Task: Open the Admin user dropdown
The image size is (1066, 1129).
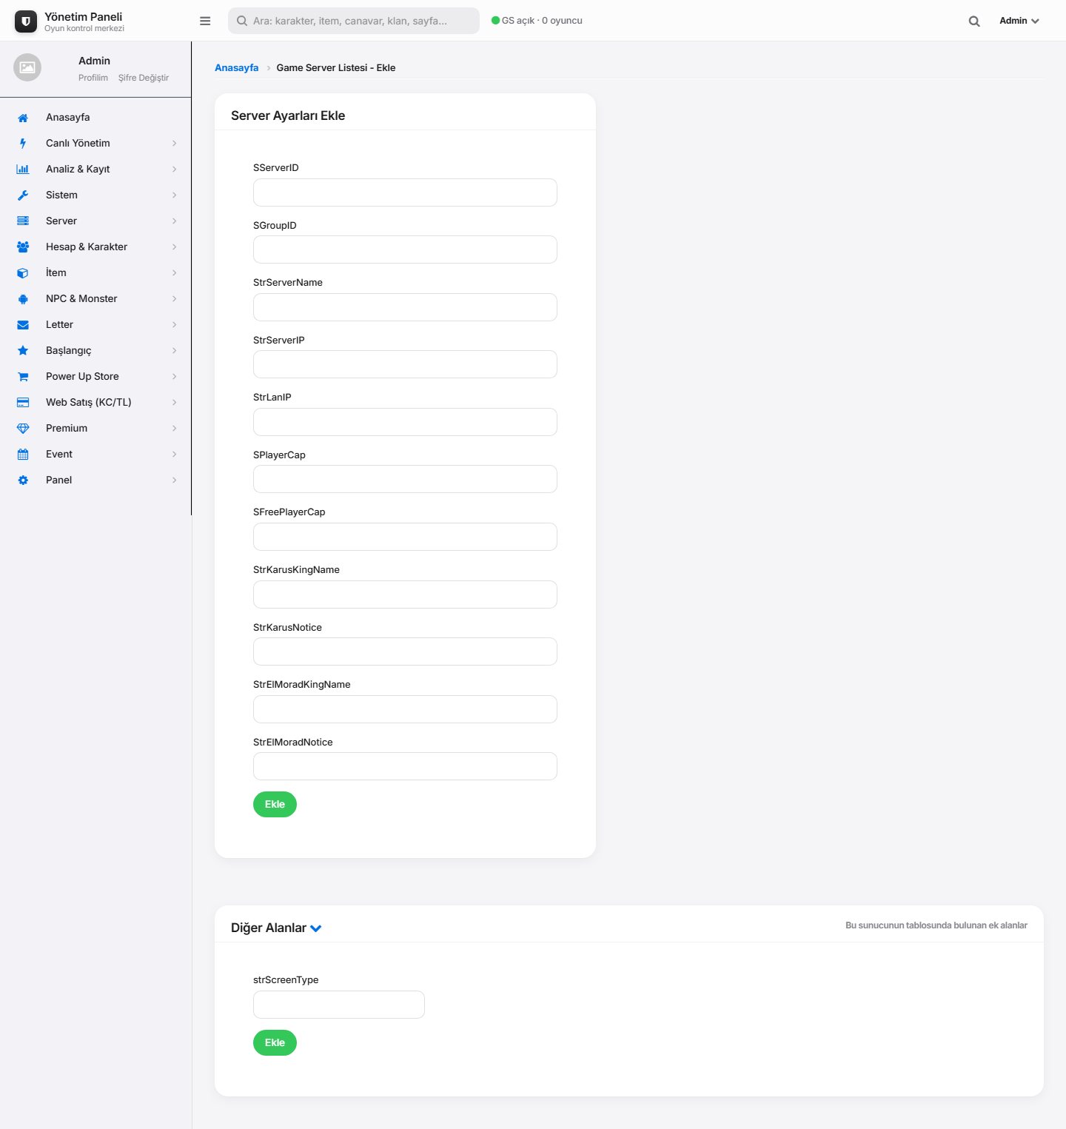Action: [x=1019, y=21]
